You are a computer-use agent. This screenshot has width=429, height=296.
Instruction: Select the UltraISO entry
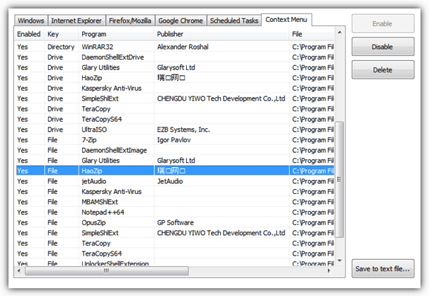click(x=175, y=130)
